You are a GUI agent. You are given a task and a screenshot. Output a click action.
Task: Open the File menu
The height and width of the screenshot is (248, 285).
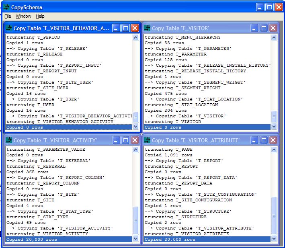click(8, 16)
